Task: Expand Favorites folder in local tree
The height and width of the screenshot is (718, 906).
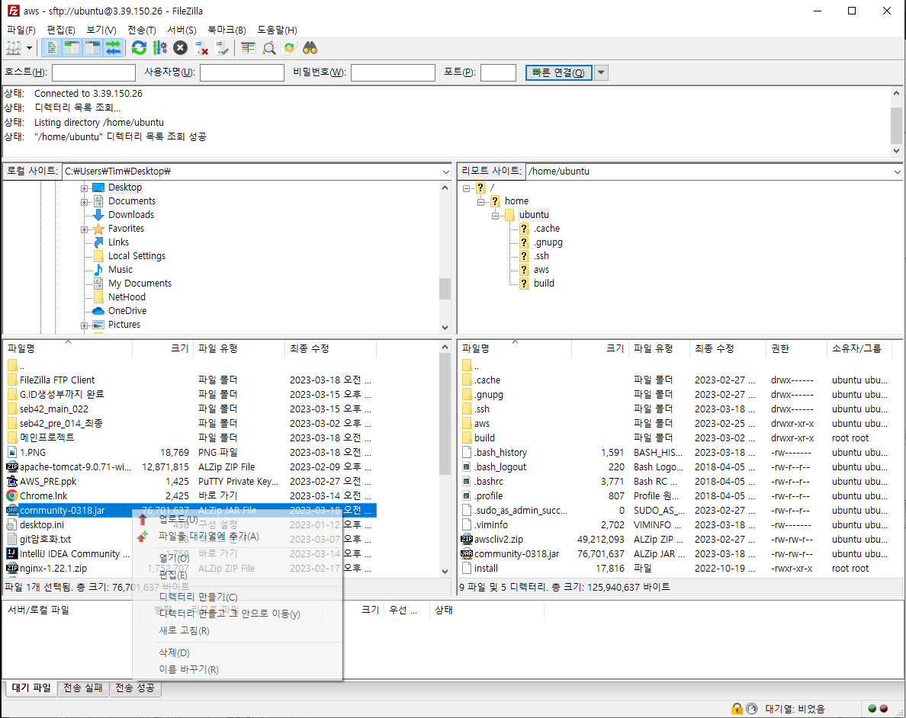Action: tap(85, 229)
